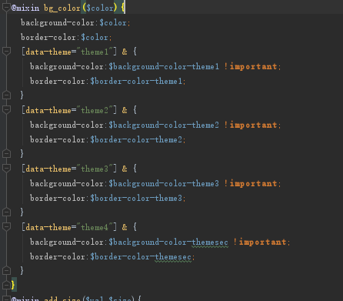Viewport: 343px width, 301px height.
Task: Click the $border-color-theme2 variable
Action: (136, 140)
